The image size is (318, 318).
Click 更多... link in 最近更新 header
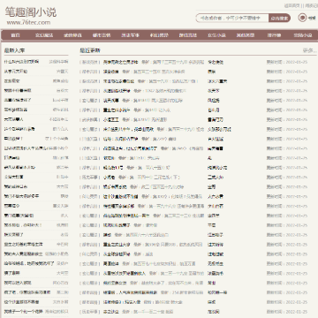tap(309, 50)
